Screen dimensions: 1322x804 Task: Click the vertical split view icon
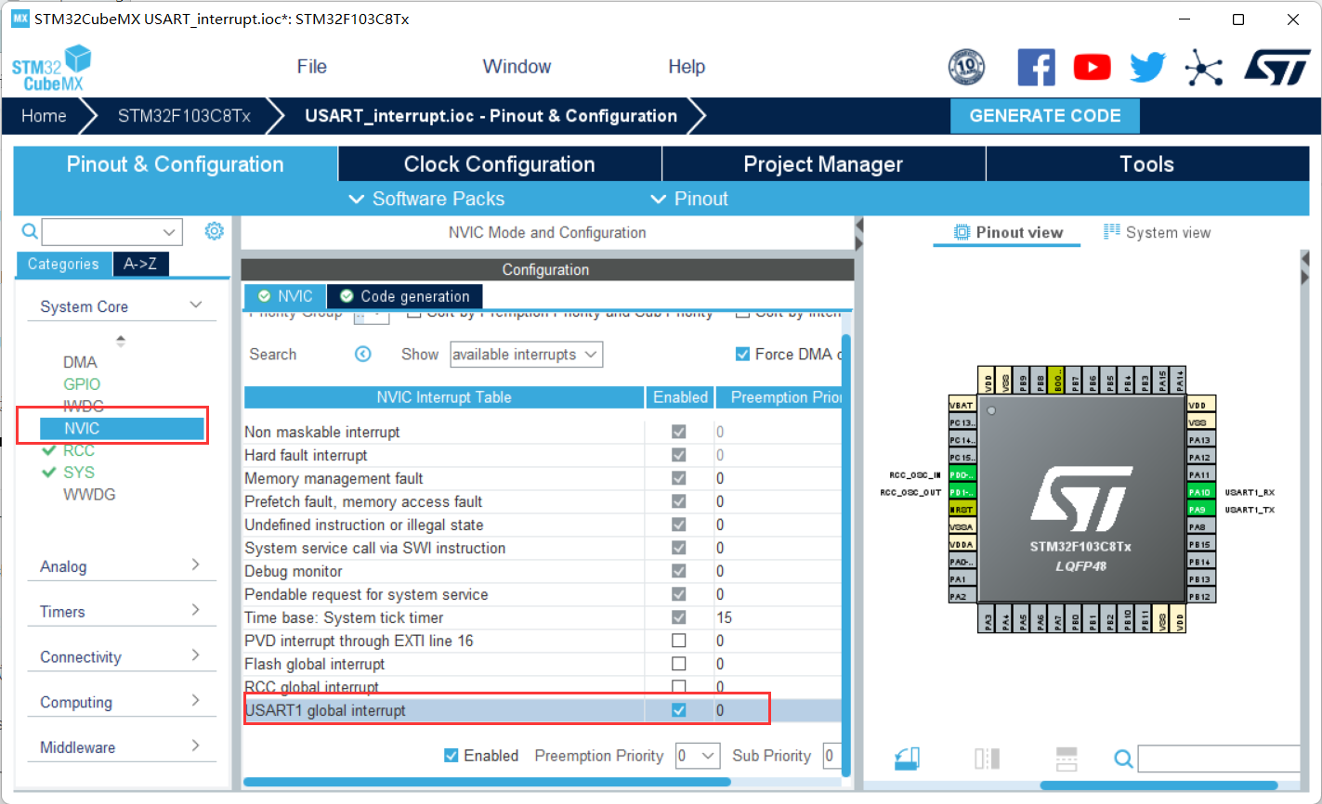click(x=987, y=759)
